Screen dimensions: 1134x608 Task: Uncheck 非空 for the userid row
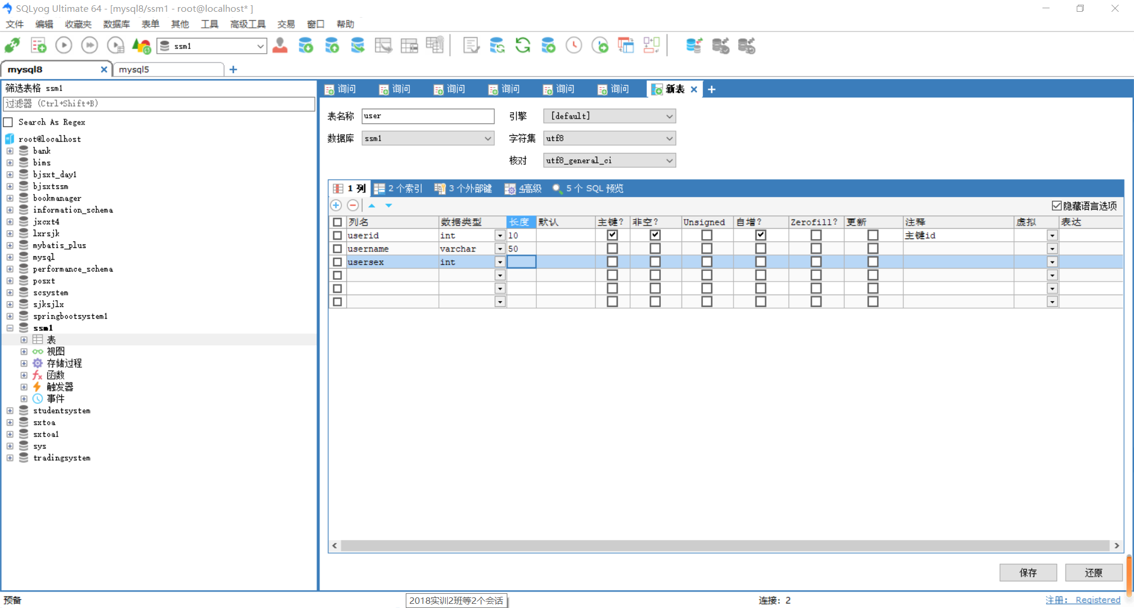pyautogui.click(x=655, y=235)
